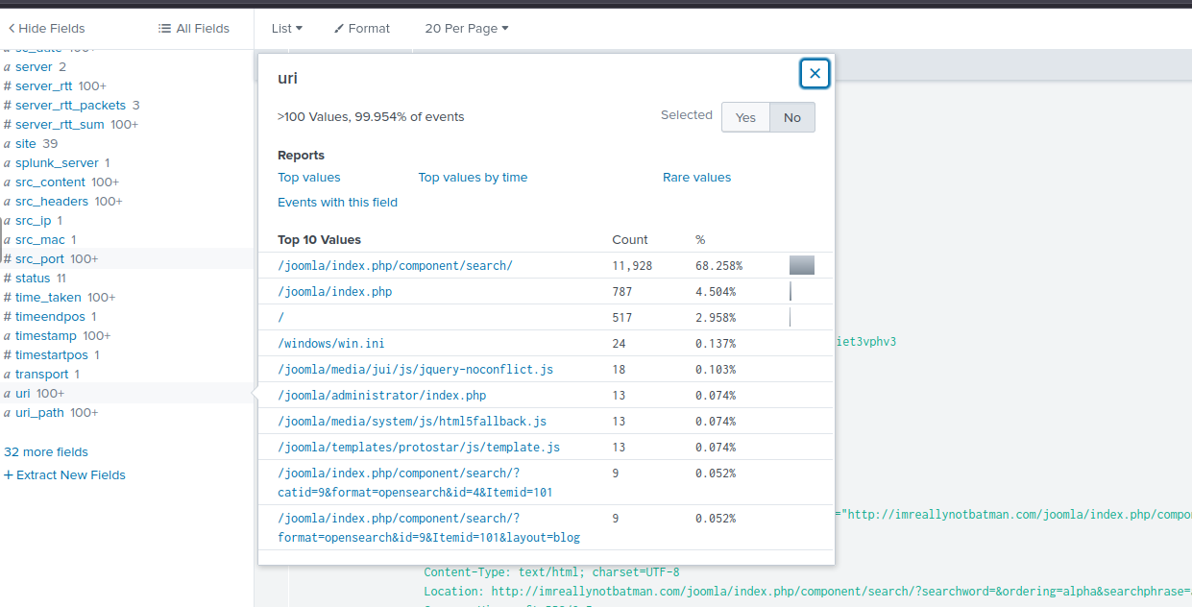Set Selected to Yes
The height and width of the screenshot is (607, 1192).
(x=745, y=117)
